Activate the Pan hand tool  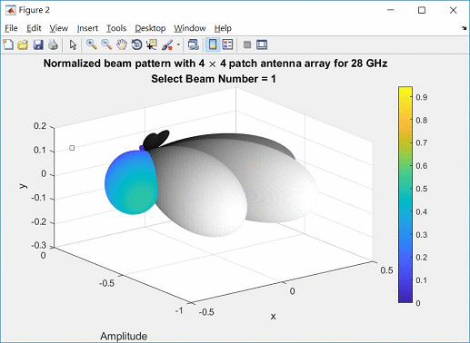click(122, 44)
